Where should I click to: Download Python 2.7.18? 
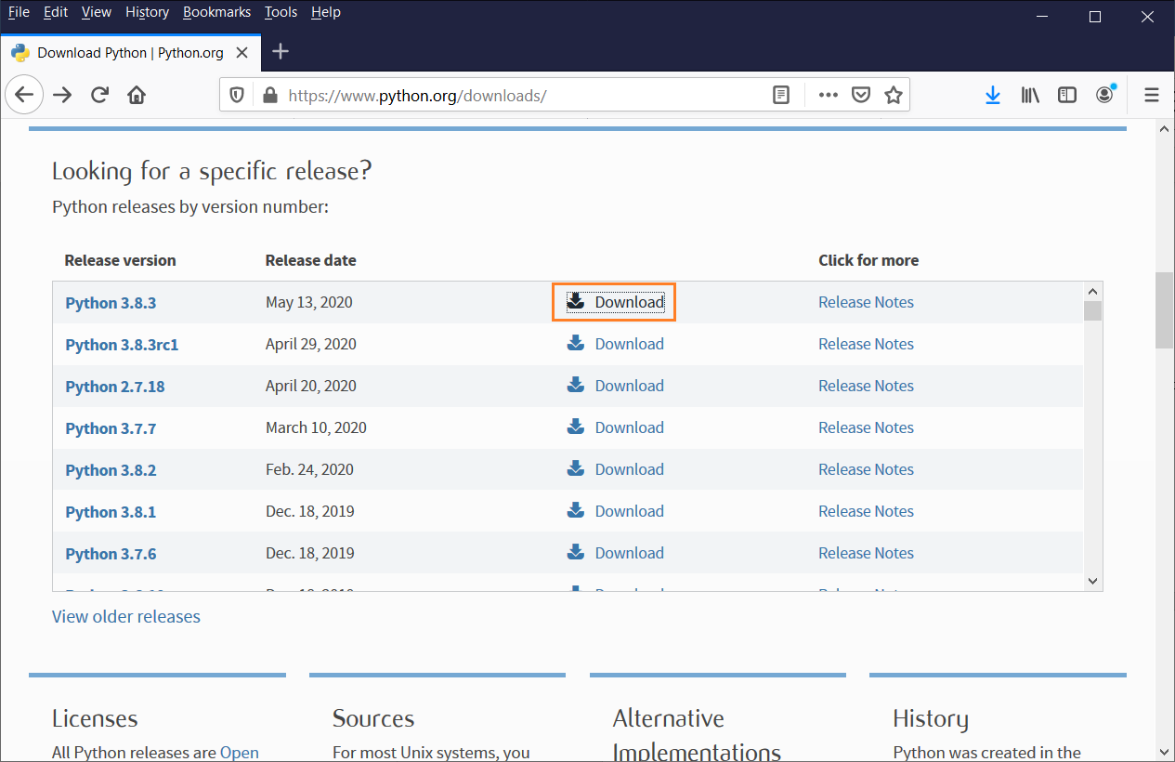[x=615, y=386]
